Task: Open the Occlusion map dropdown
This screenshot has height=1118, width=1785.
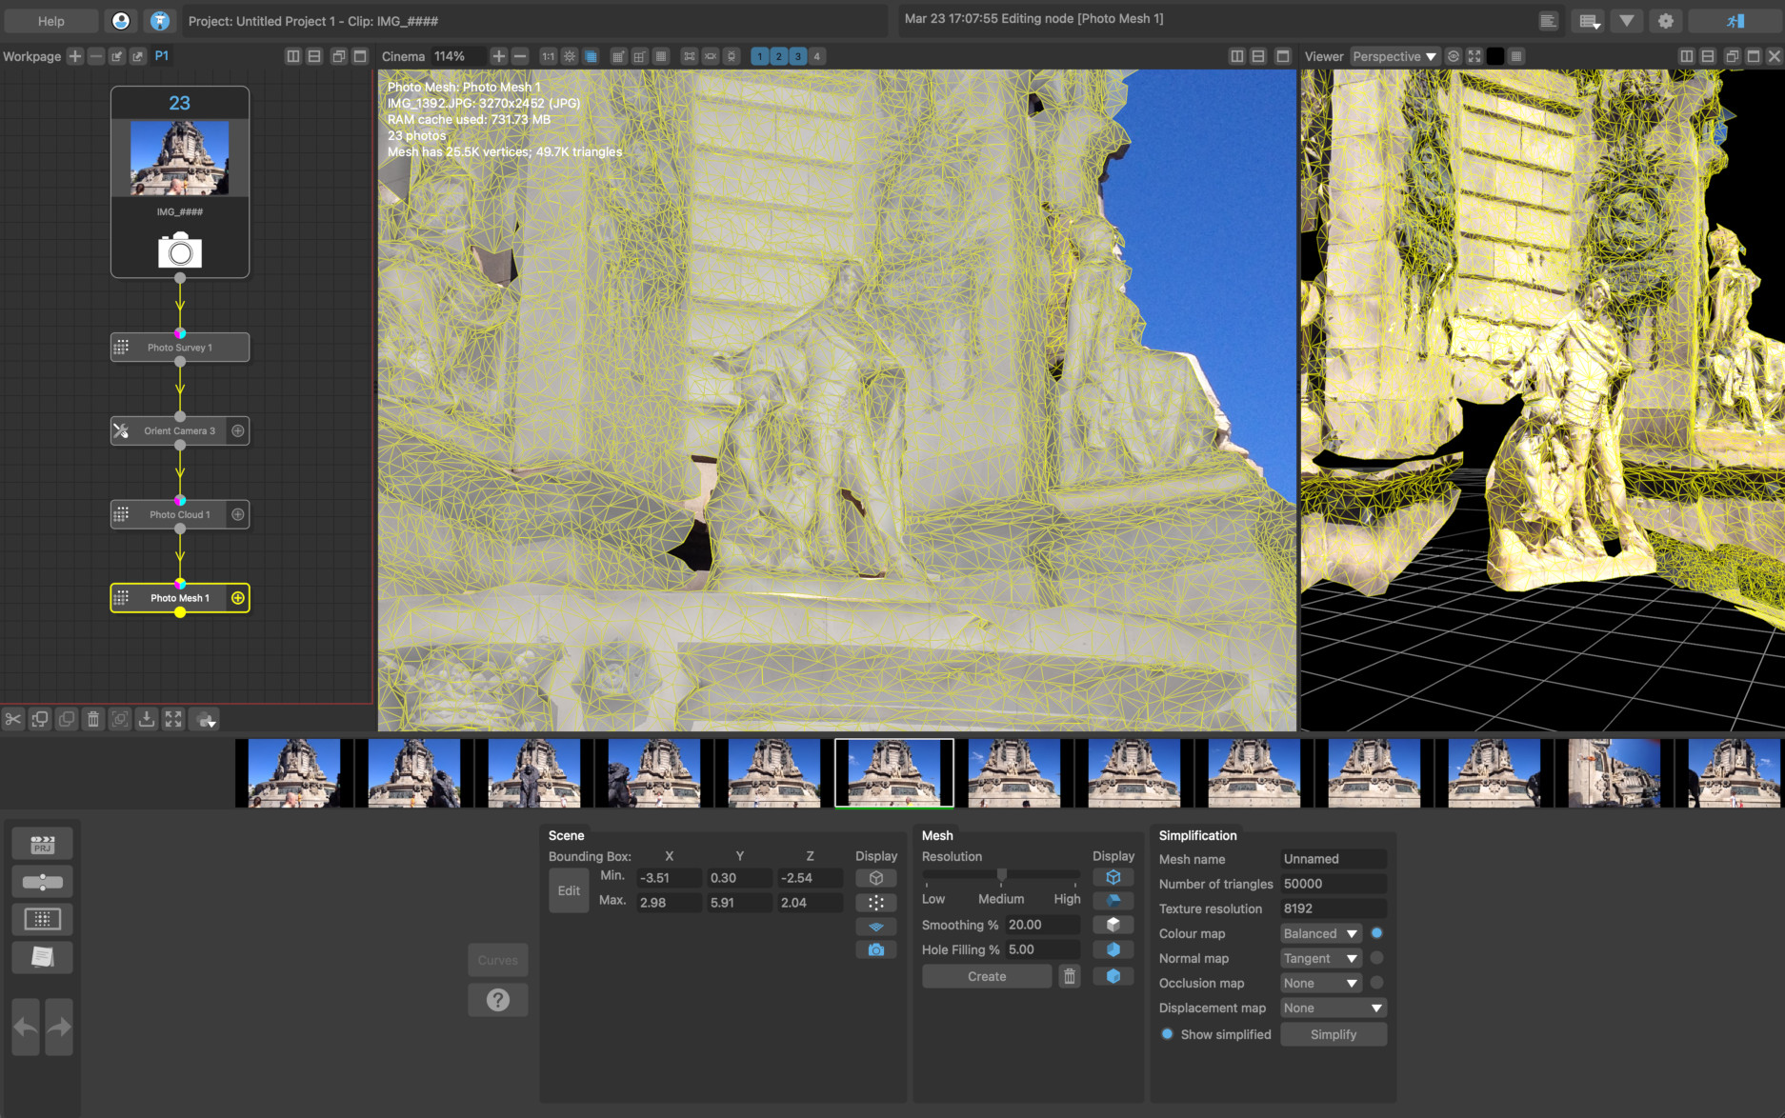Action: 1321,983
